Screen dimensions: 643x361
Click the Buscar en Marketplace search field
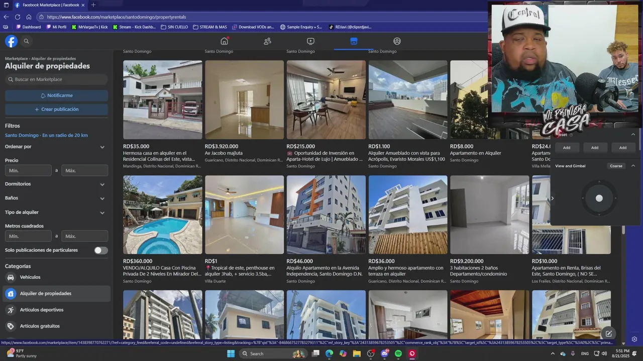tap(56, 79)
